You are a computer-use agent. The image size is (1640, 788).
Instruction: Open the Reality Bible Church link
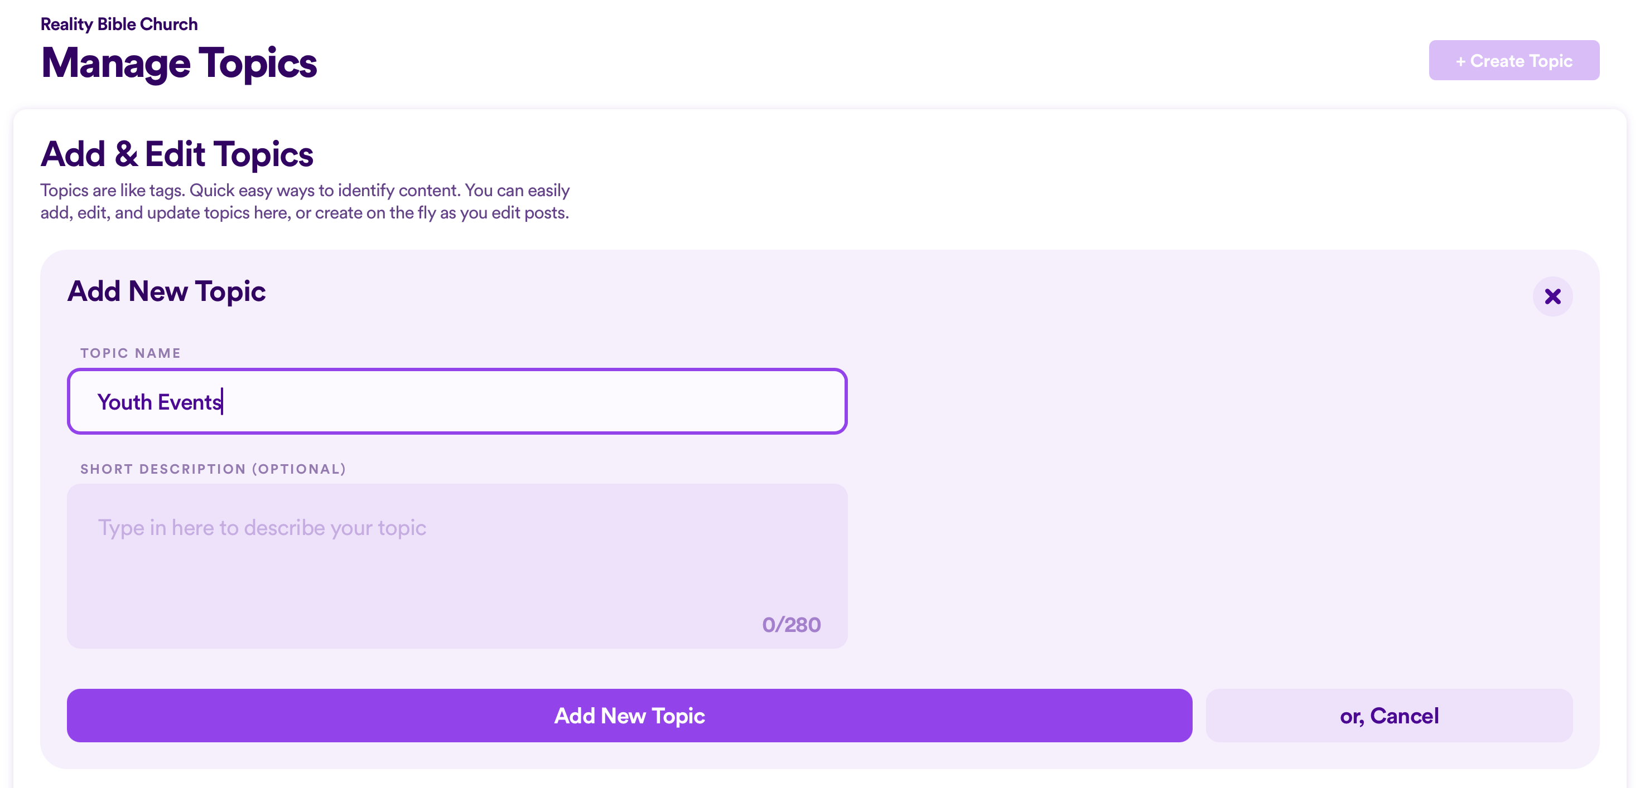(x=119, y=24)
